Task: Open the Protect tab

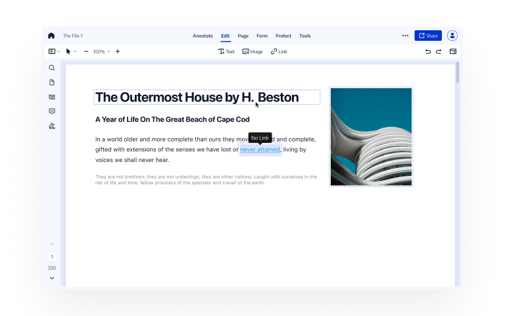Action: coord(283,36)
